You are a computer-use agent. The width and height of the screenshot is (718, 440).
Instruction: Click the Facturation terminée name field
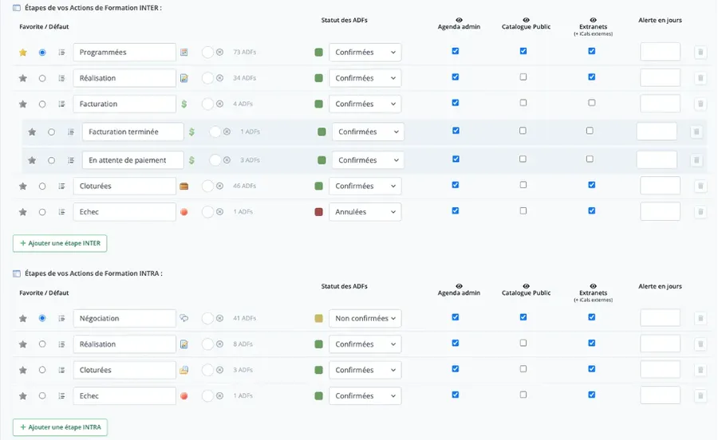[x=132, y=132]
